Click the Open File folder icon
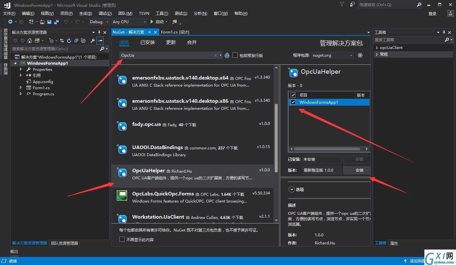456x265 pixels. pyautogui.click(x=42, y=22)
